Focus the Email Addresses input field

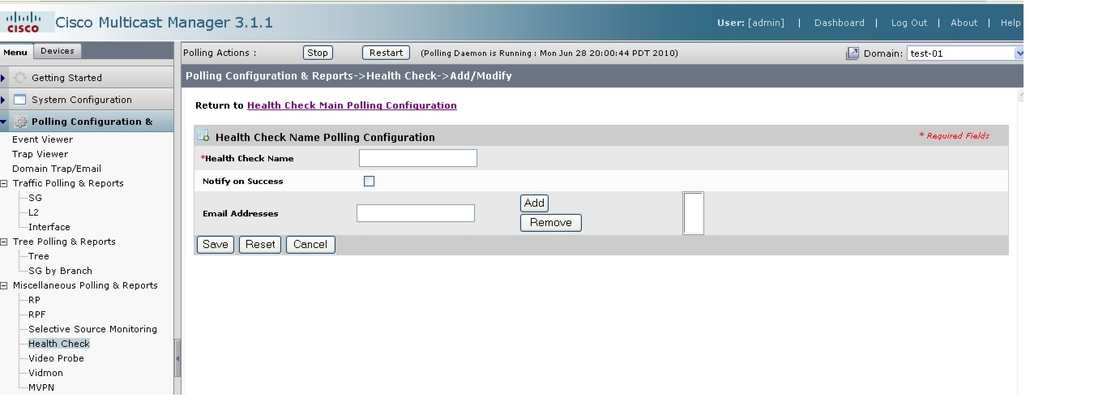[416, 213]
